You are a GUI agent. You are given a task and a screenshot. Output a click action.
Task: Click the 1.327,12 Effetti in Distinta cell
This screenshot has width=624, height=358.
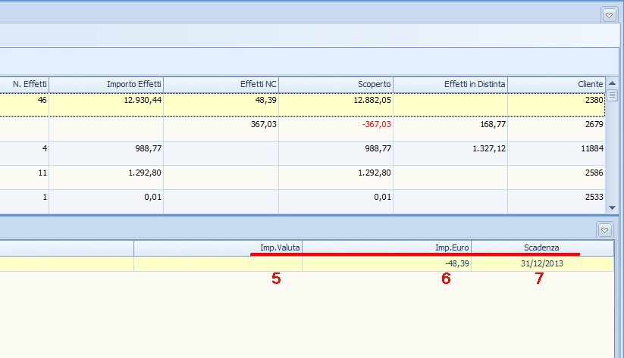click(450, 149)
